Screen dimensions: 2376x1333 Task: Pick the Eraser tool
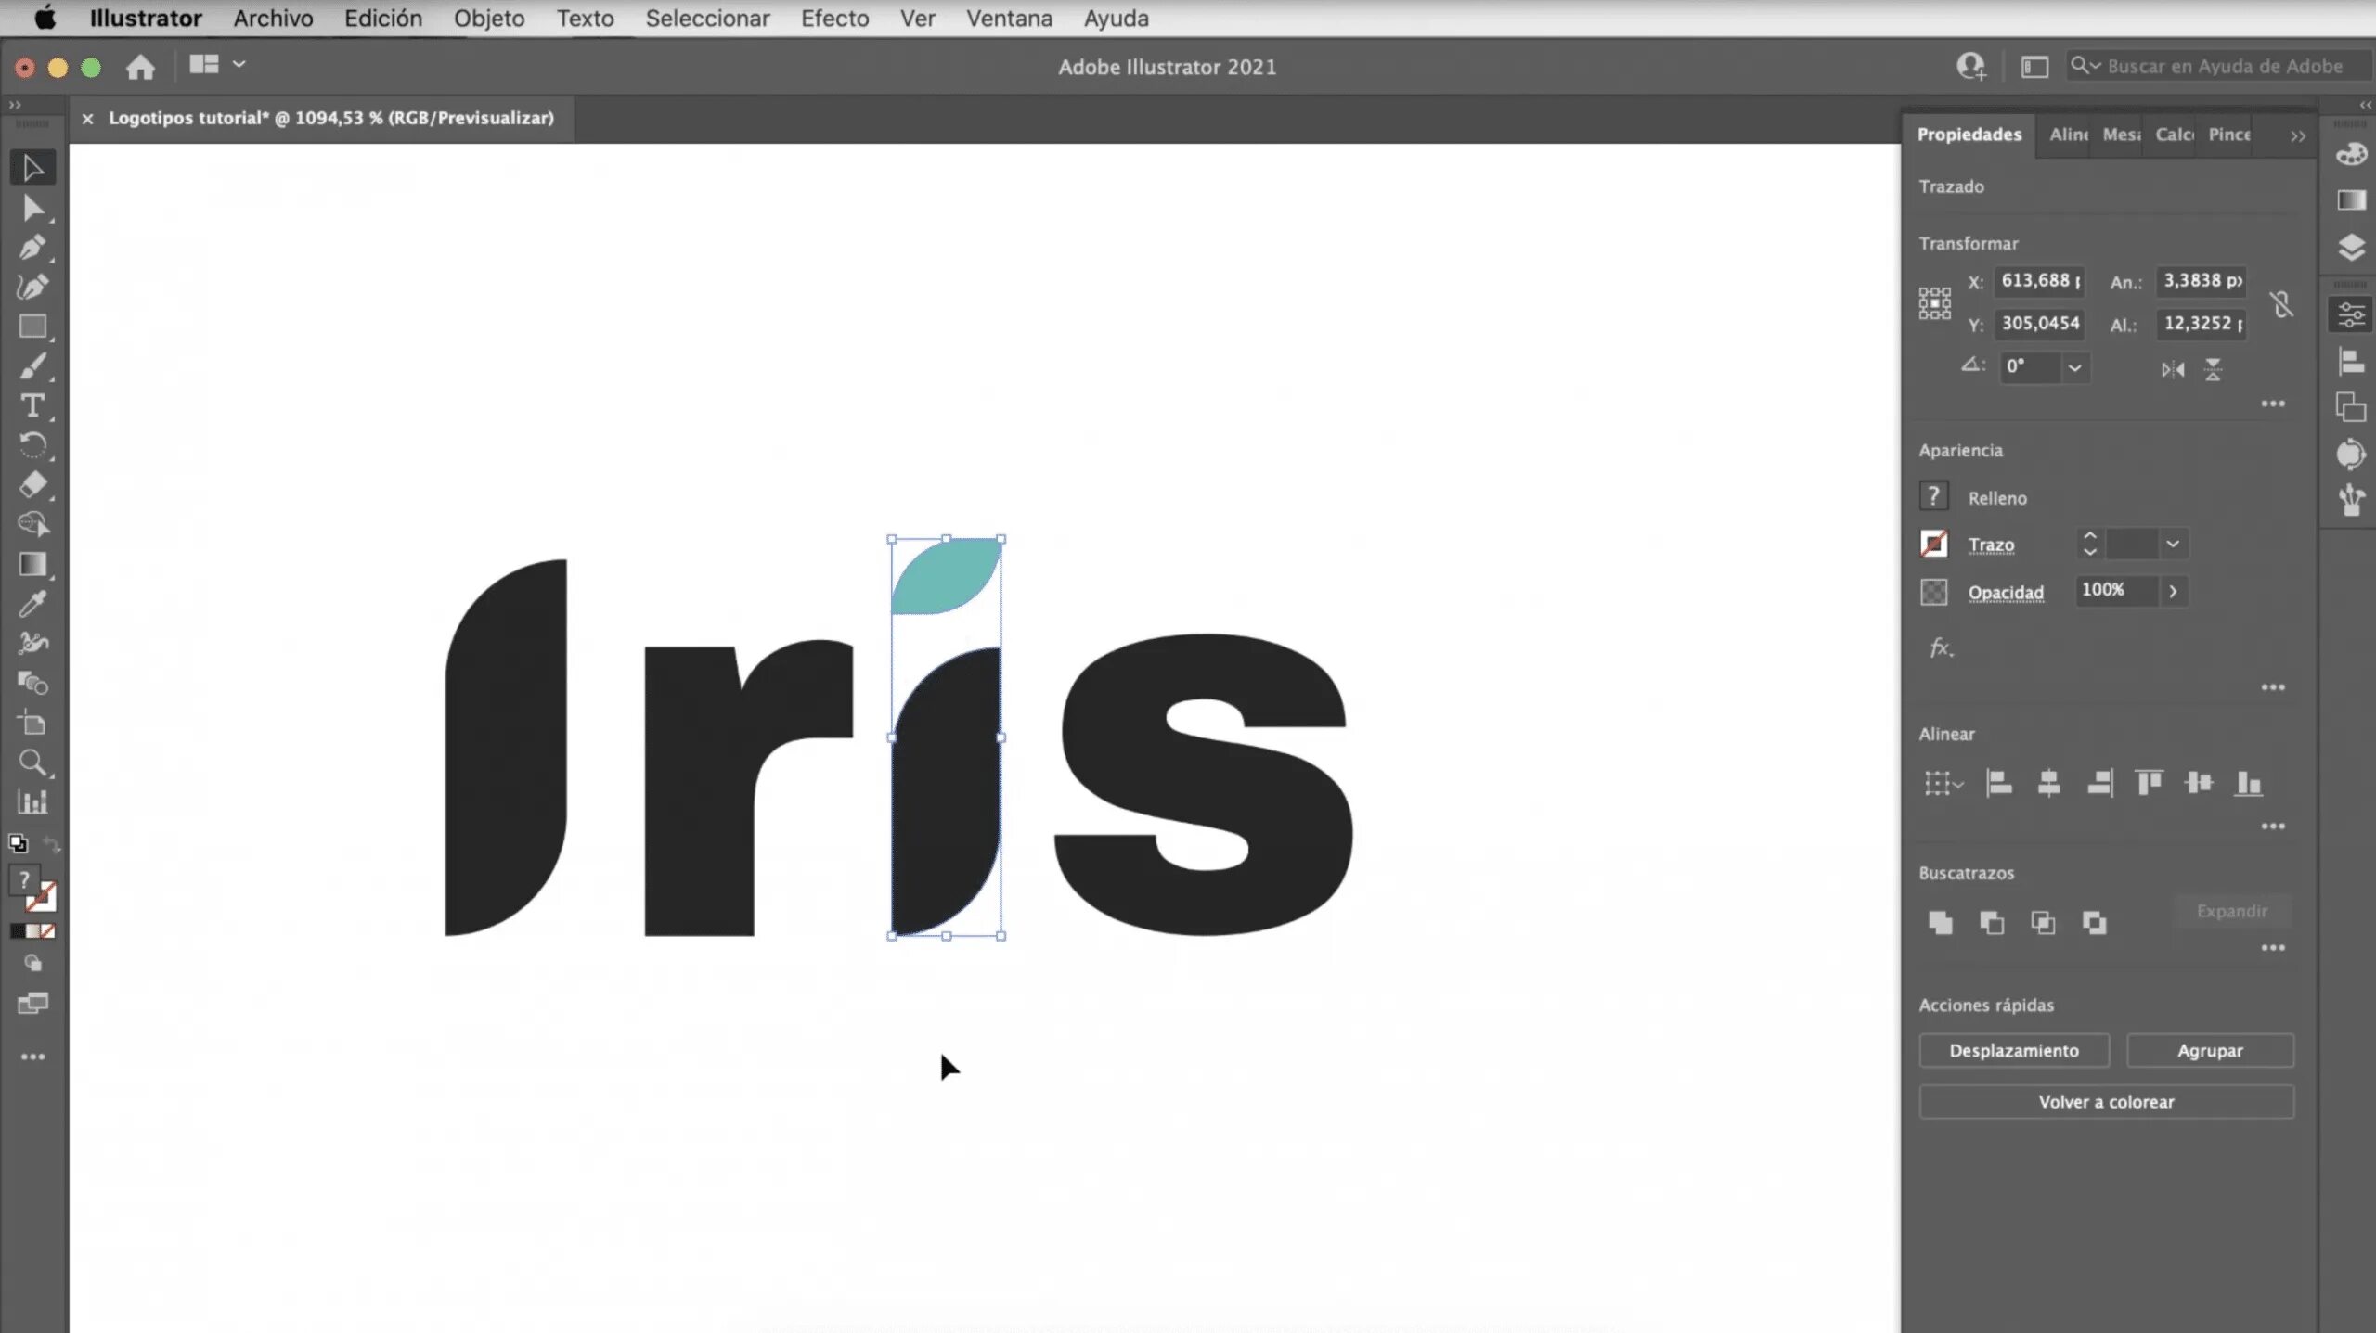click(32, 484)
